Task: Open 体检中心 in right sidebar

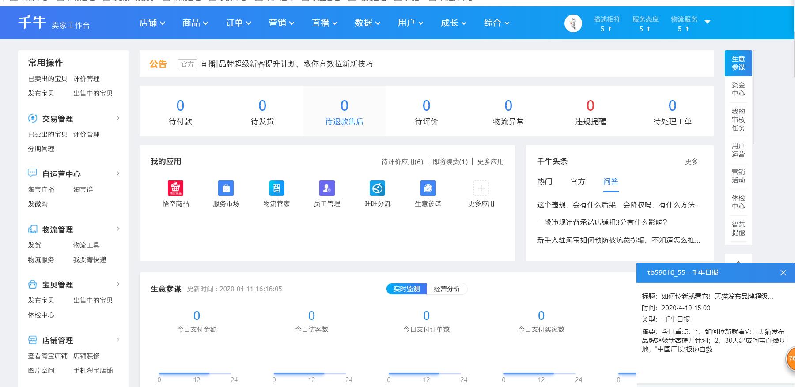Action: pos(738,202)
